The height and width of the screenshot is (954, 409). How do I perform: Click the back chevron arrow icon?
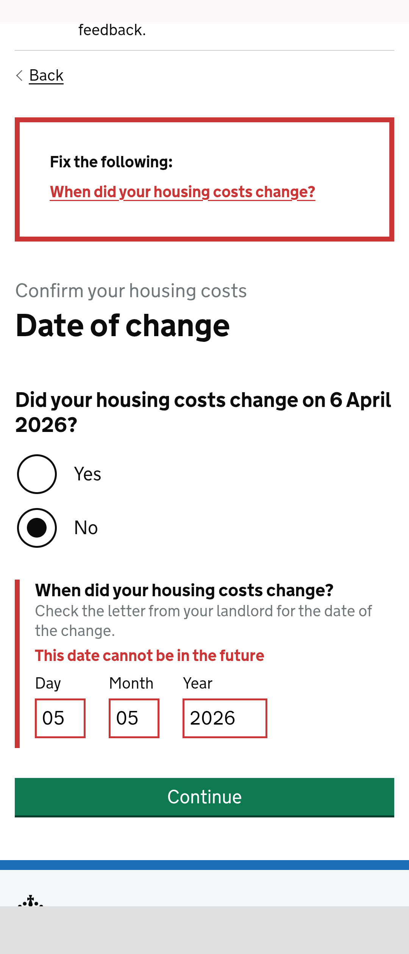[x=20, y=75]
